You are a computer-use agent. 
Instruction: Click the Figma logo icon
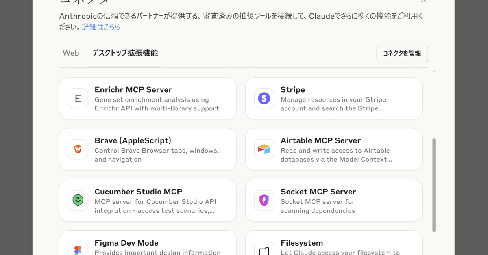[x=78, y=249]
